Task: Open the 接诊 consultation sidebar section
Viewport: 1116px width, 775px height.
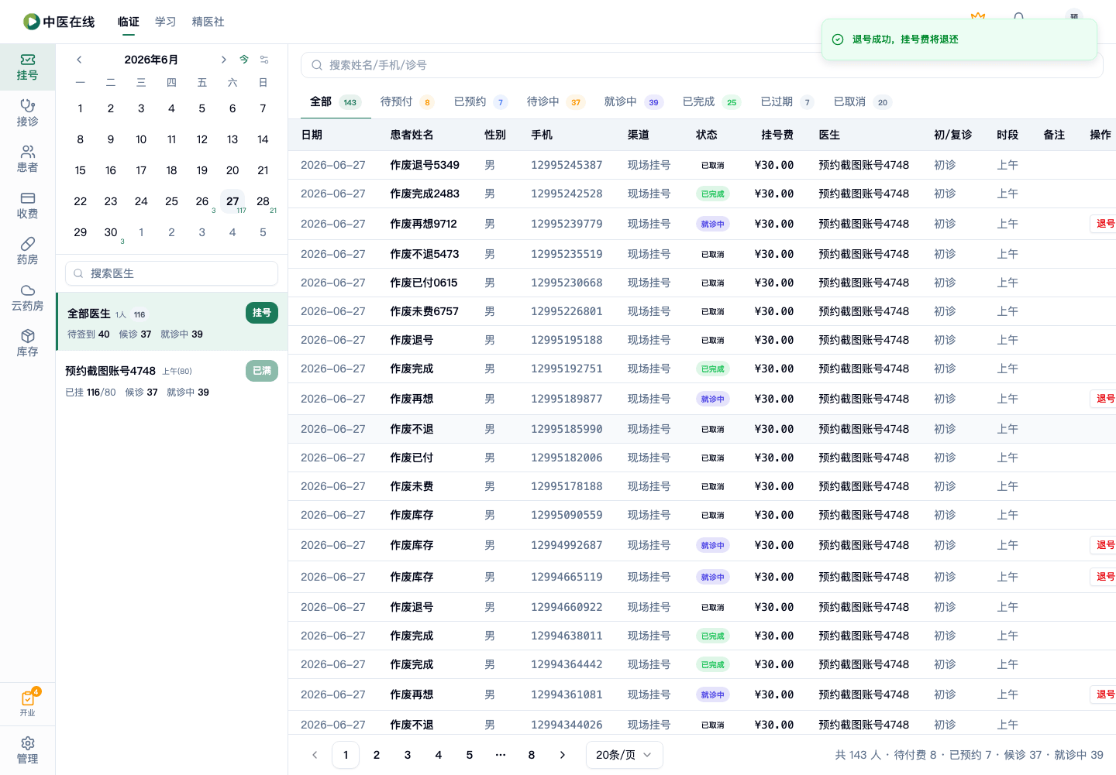Action: pyautogui.click(x=27, y=113)
